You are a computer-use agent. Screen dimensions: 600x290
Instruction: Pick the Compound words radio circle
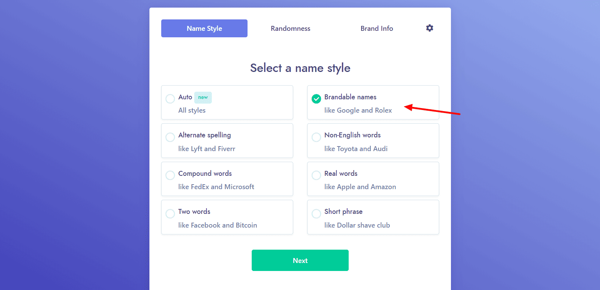pos(170,175)
